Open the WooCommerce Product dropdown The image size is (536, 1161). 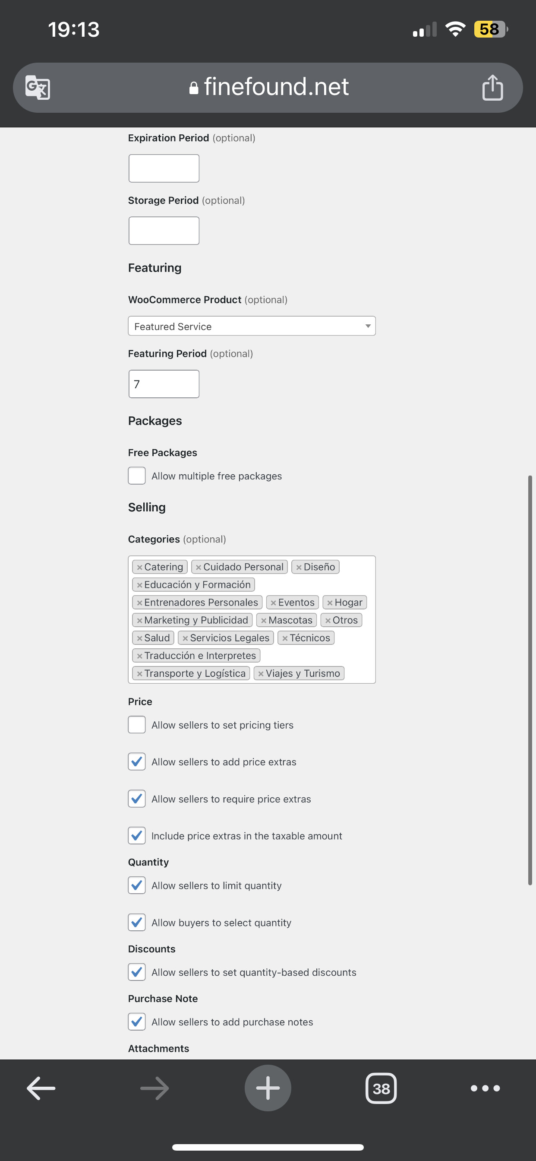click(x=252, y=326)
